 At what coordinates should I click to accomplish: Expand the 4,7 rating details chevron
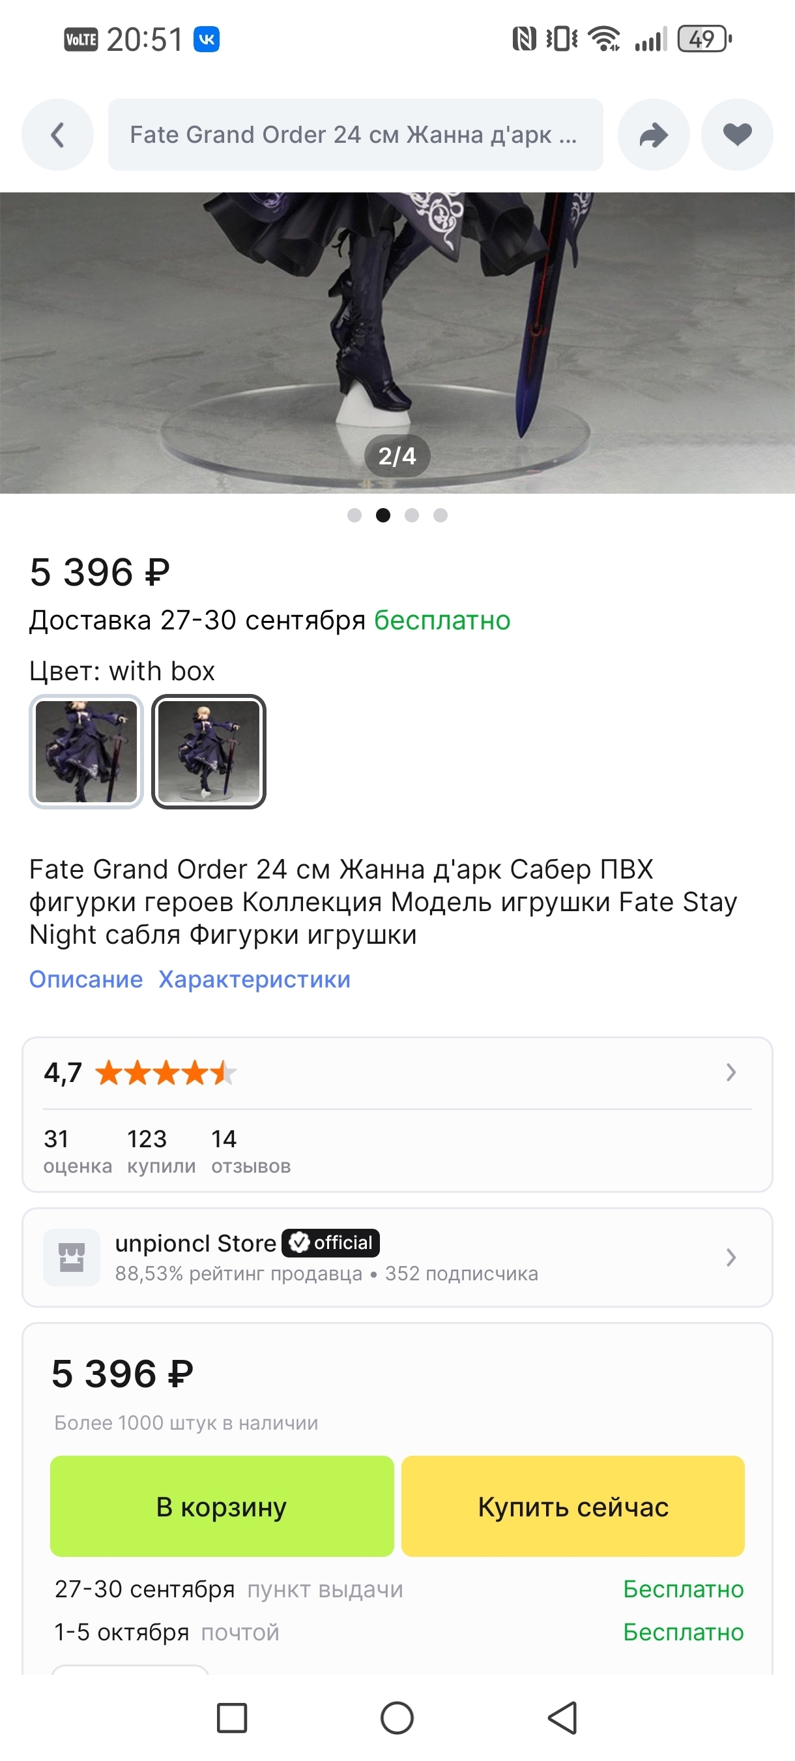tap(730, 1072)
